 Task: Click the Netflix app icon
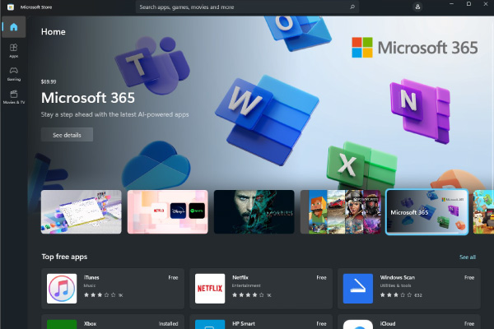point(210,289)
